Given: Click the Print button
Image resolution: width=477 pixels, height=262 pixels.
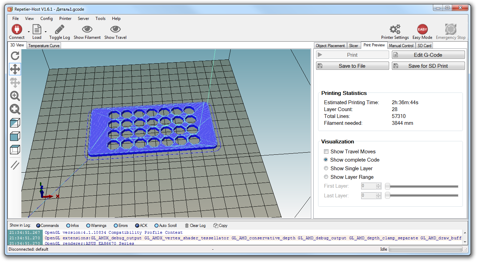Looking at the screenshot, I should 352,55.
